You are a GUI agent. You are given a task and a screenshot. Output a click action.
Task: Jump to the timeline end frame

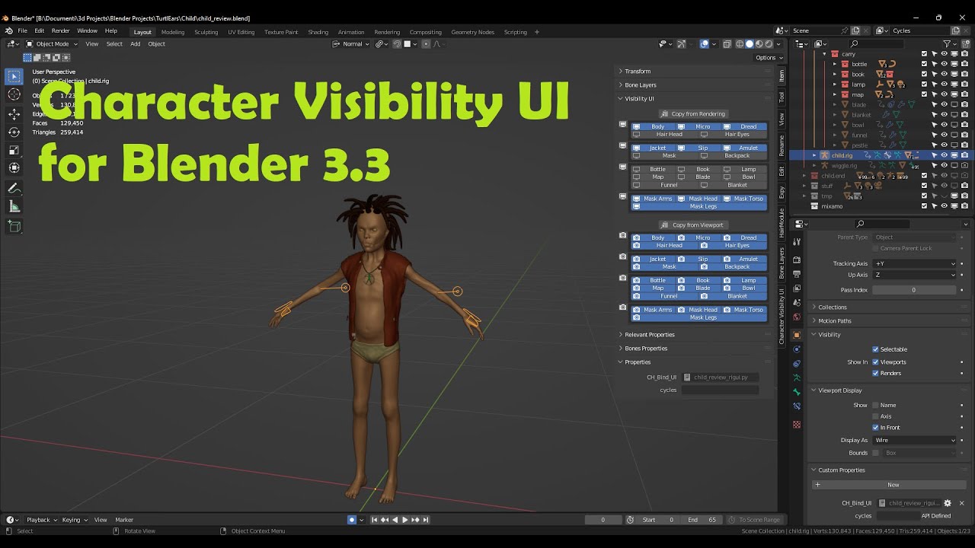tap(426, 520)
